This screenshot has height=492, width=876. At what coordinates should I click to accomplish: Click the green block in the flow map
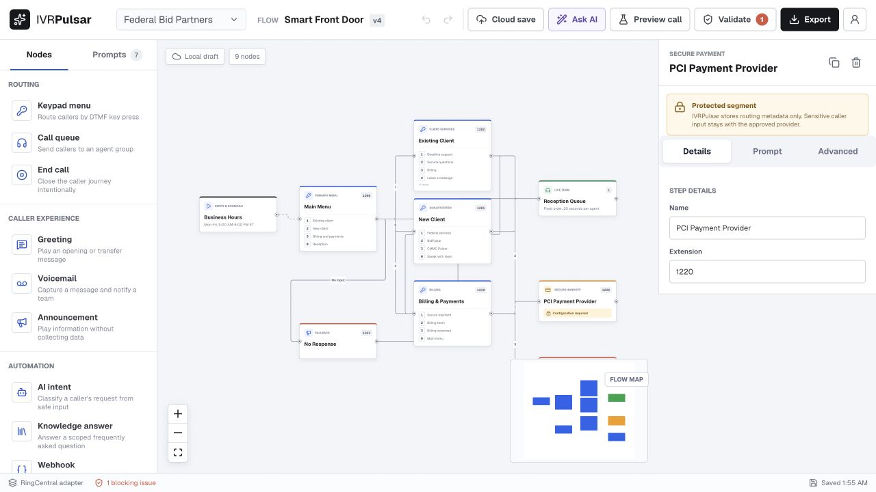tap(617, 398)
